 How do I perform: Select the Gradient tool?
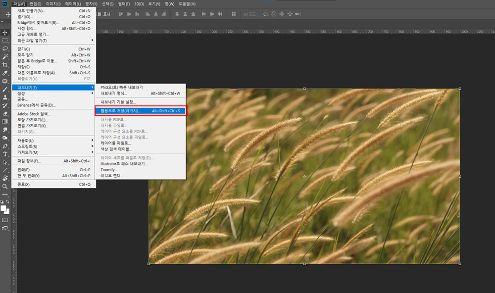click(5, 122)
